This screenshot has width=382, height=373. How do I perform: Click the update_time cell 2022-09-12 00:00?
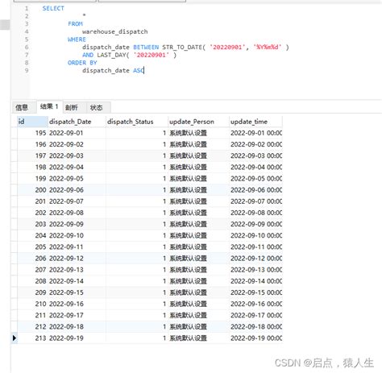(x=255, y=259)
